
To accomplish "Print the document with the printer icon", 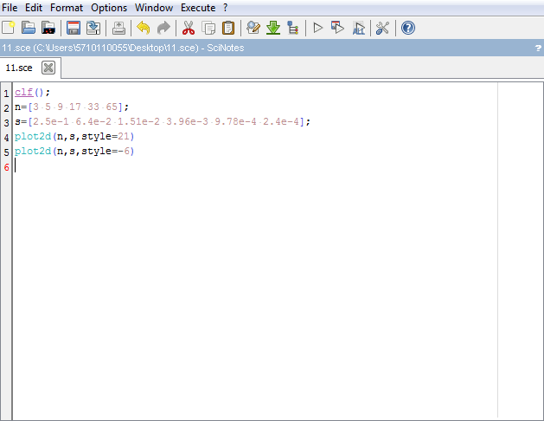I will click(x=118, y=28).
